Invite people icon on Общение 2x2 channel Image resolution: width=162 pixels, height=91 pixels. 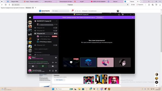57,34
